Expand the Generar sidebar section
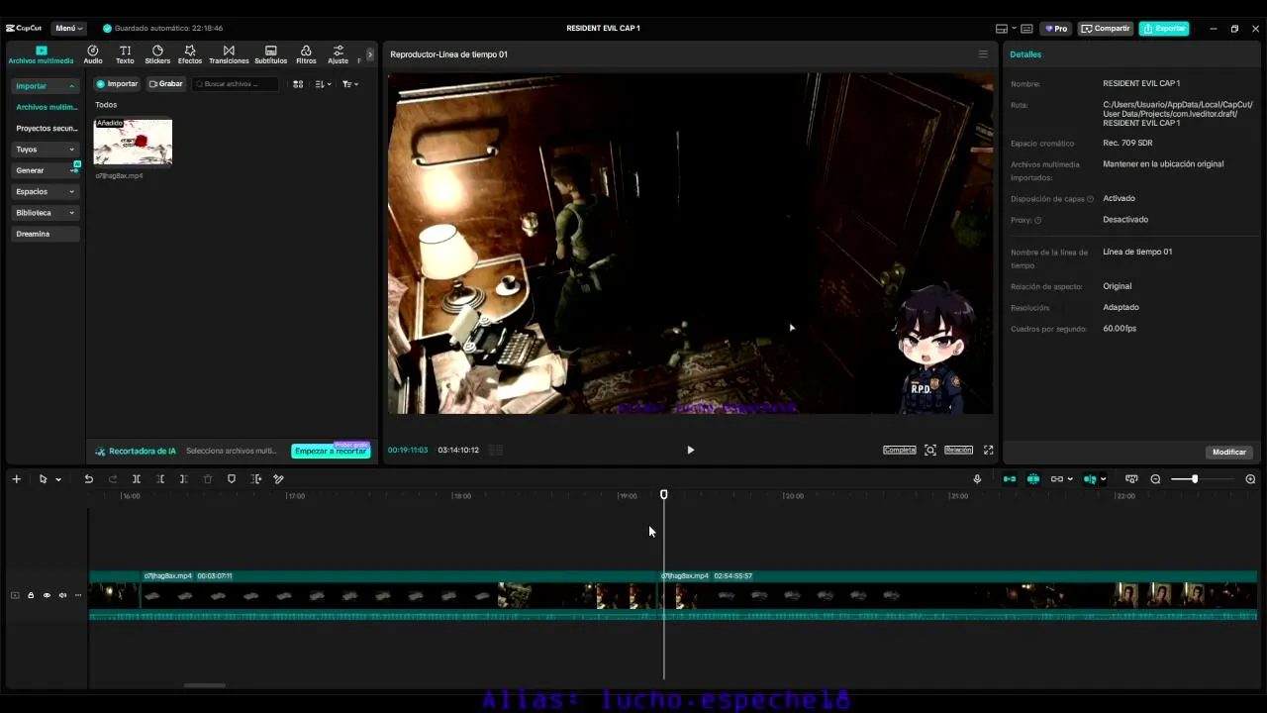Screen dimensions: 1267x713 coord(46,170)
